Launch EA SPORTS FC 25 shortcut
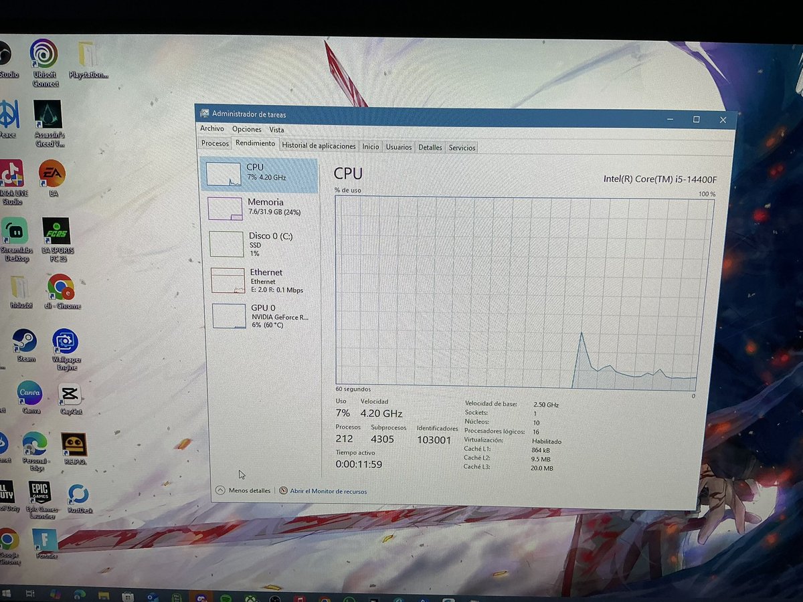 click(x=57, y=239)
